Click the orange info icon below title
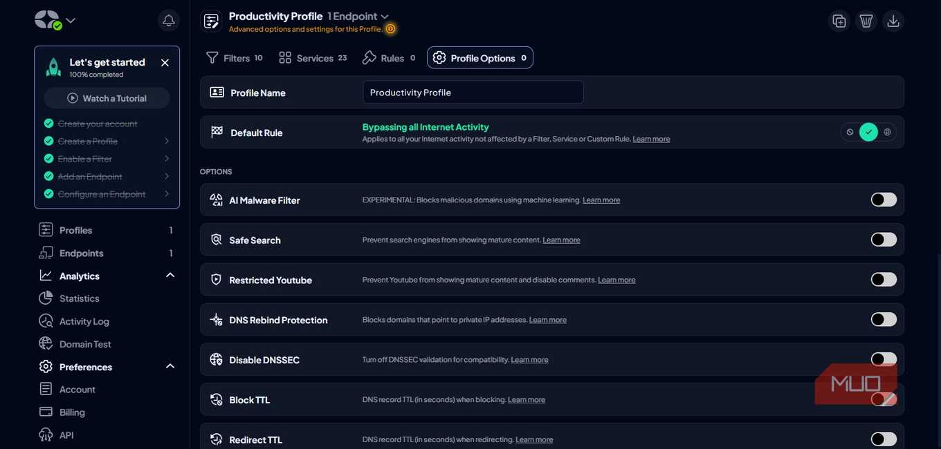Viewport: 941px width, 449px height. click(390, 29)
